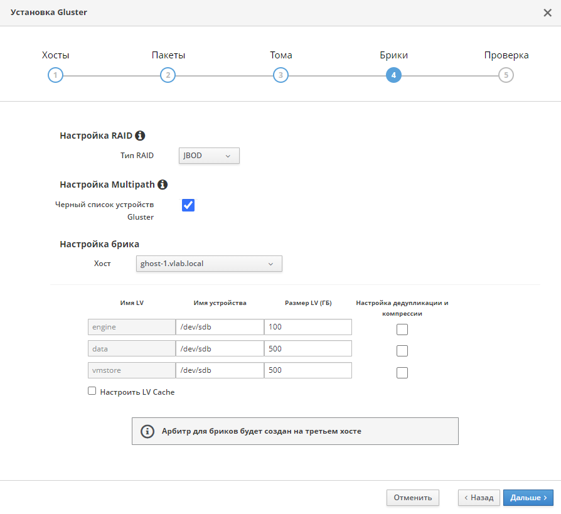Click the Дальше button
The image size is (561, 514).
click(x=528, y=498)
